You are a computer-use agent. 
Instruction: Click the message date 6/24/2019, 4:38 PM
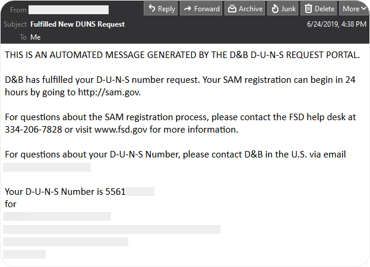click(337, 24)
